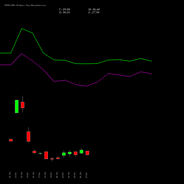Select the green candle for 23 Feb
This screenshot has width=184, height=184.
[64, 154]
